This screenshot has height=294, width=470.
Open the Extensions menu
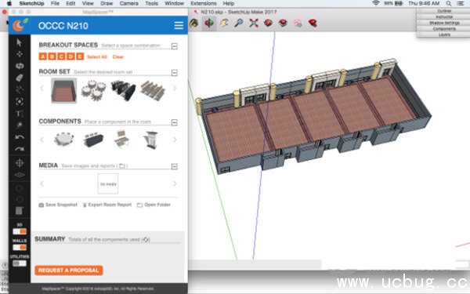tap(204, 3)
